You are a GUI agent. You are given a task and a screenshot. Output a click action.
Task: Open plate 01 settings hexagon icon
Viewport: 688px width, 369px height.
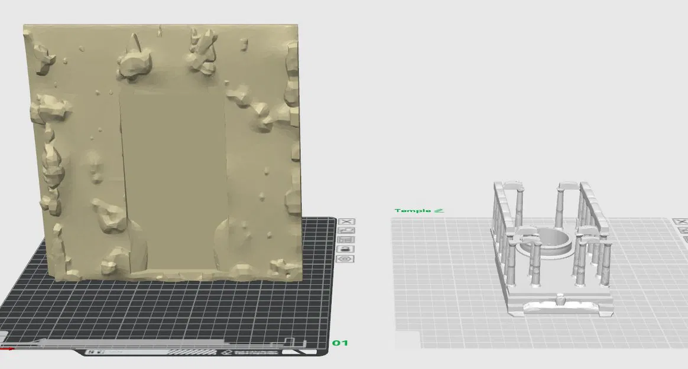[346, 259]
